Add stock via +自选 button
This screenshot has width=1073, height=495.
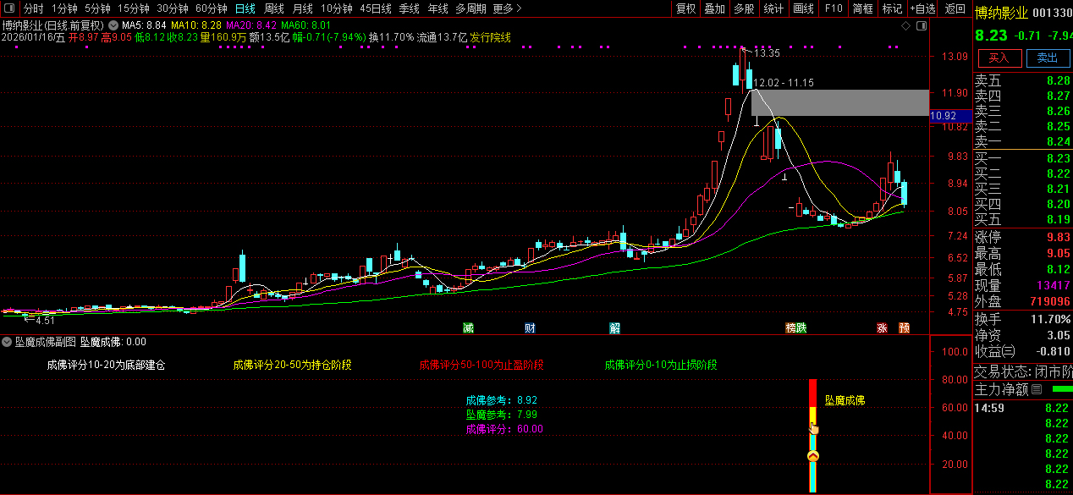tap(922, 8)
